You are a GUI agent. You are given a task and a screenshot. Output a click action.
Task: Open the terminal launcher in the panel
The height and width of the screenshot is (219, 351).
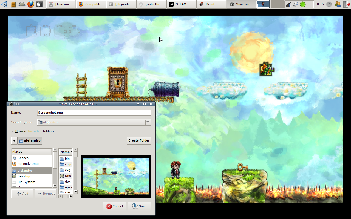(x=39, y=4)
